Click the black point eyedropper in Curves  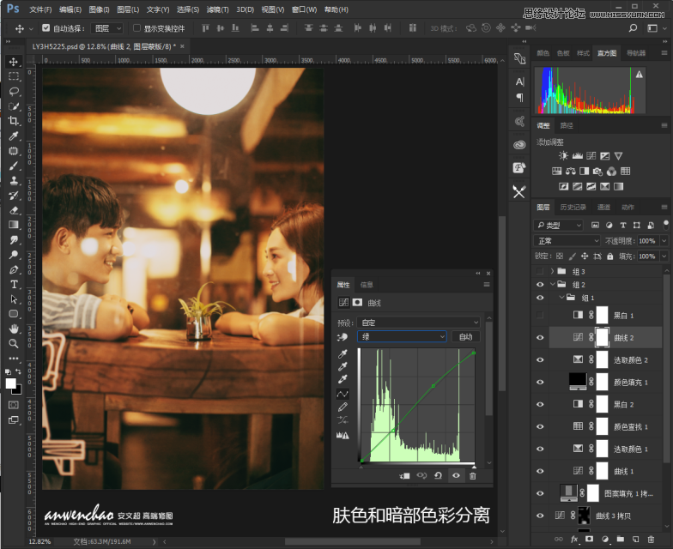pos(343,353)
